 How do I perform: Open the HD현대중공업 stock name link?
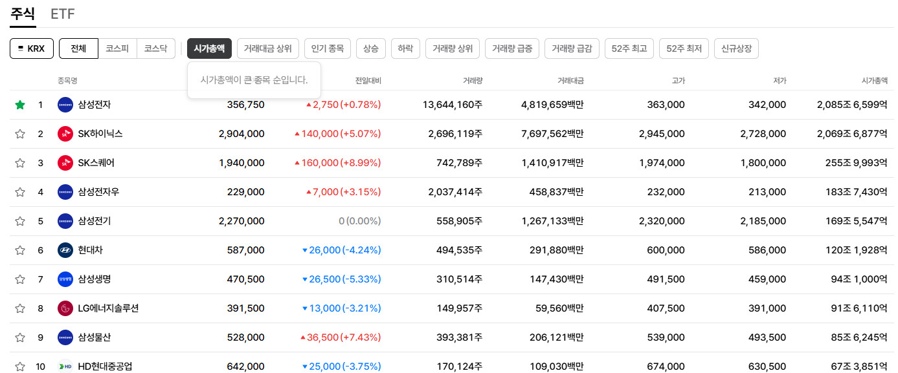(x=106, y=367)
